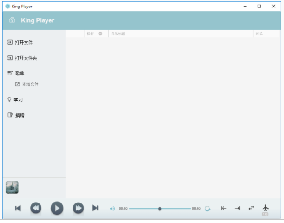
Task: Click the home icon in header
Action: tap(12, 20)
